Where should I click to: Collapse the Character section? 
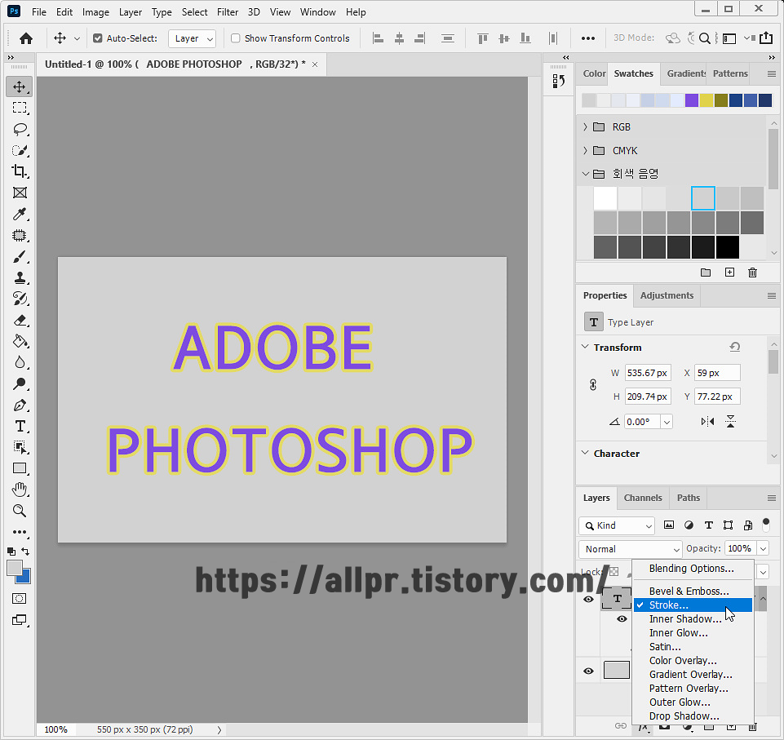point(585,453)
